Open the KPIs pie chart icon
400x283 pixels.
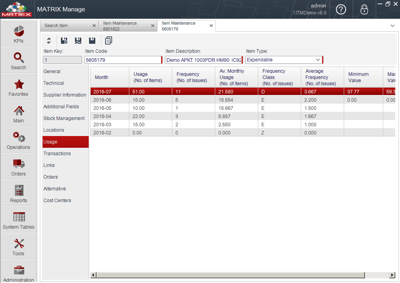[x=19, y=31]
